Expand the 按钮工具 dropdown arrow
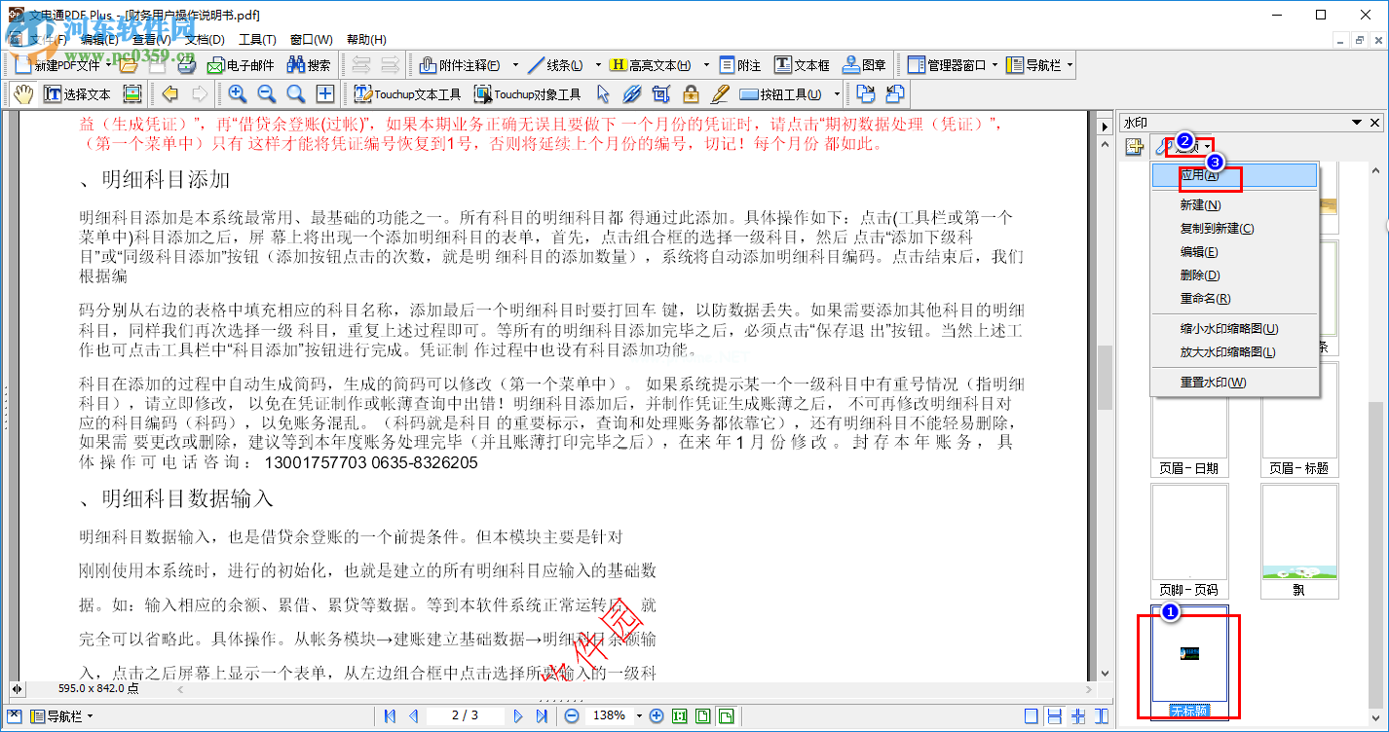Viewport: 1389px width, 732px height. pos(837,94)
